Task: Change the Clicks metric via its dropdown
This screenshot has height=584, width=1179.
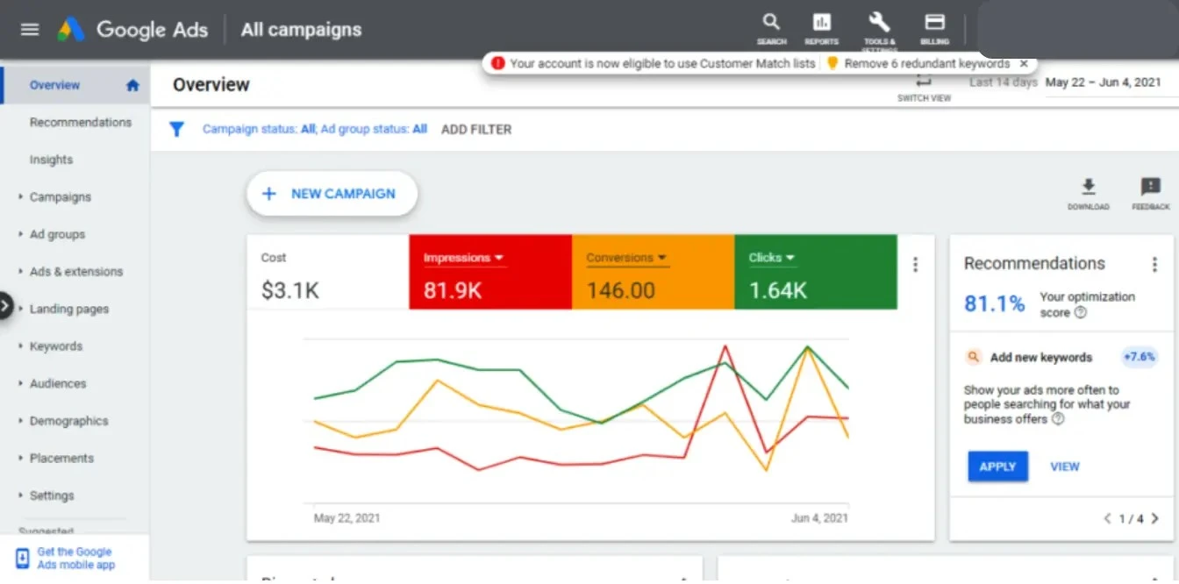Action: 790,257
